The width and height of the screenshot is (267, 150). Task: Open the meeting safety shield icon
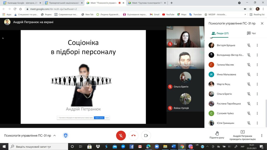click(x=65, y=135)
